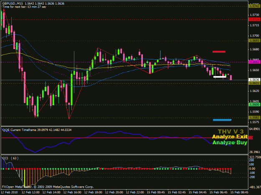Click the 0.00 CCI scale value
The image size is (261, 195).
pos(252,168)
